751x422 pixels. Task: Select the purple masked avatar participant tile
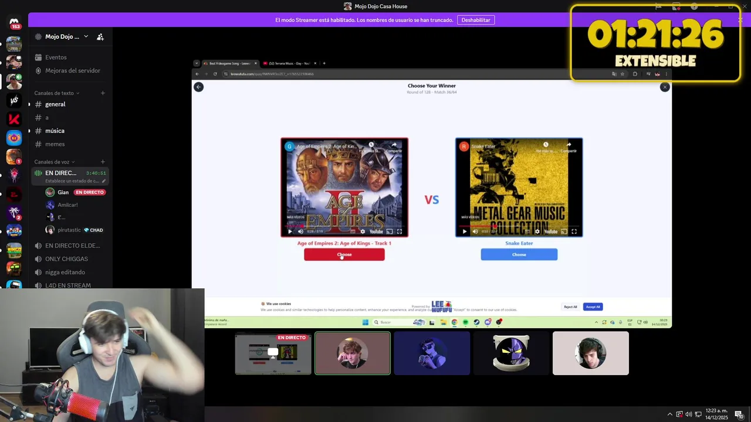[x=511, y=353]
